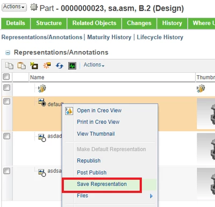Viewport: 215px width, 207px height.
Task: Open the Actions dropdown beside the Part title
Action: tap(14, 7)
